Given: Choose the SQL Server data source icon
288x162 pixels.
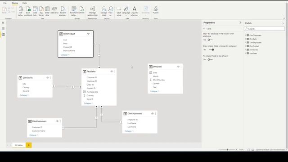Looking at the screenshot, I should point(41,11).
